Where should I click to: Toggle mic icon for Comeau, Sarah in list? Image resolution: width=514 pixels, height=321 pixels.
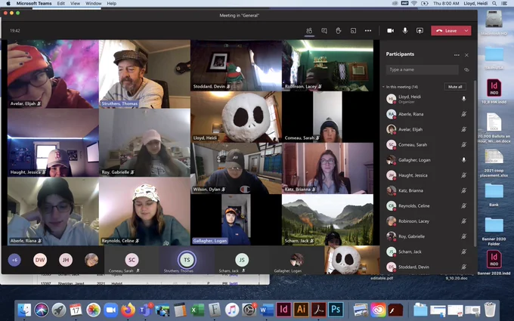pos(463,144)
